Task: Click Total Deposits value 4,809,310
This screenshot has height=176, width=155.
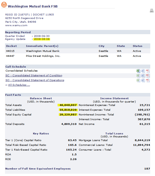Action: click(x=69, y=124)
